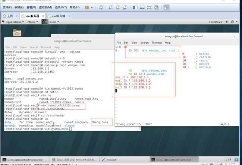Image resolution: width=242 pixels, height=165 pixels.
Task: Open Edit menu in the front terminal
Action: [x=126, y=43]
